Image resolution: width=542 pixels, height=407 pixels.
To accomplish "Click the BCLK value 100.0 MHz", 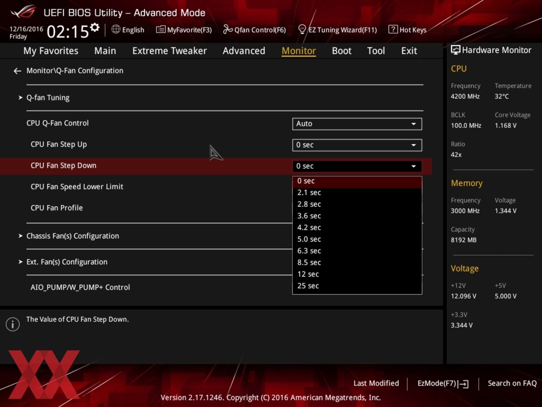I will point(466,125).
